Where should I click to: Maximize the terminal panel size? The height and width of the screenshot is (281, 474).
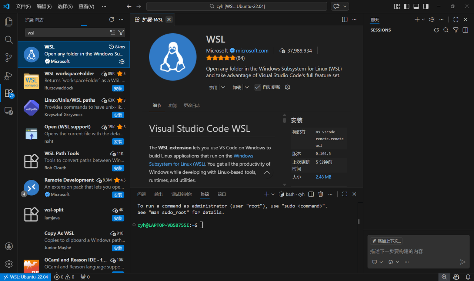pyautogui.click(x=345, y=194)
